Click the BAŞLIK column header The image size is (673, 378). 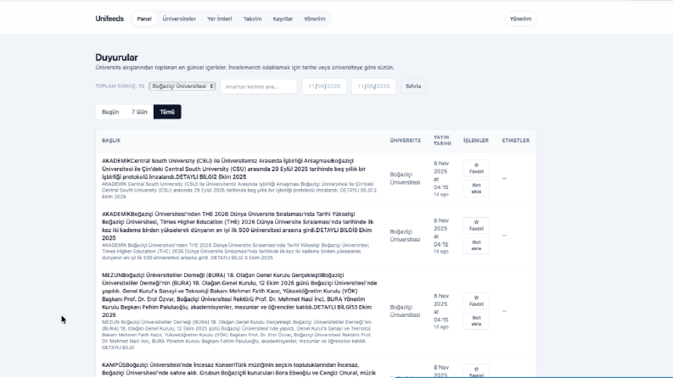(x=111, y=141)
